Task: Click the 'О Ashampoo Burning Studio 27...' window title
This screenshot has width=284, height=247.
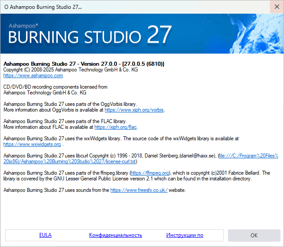Action: point(43,7)
